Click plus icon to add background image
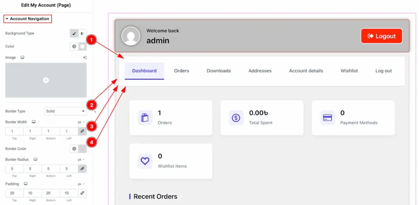This screenshot has width=419, height=205. (46, 80)
